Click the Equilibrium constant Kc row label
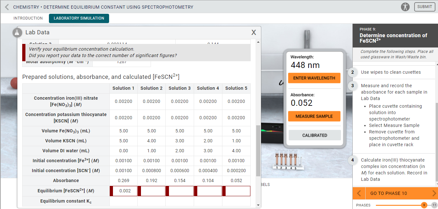The image size is (438, 209). point(66,201)
